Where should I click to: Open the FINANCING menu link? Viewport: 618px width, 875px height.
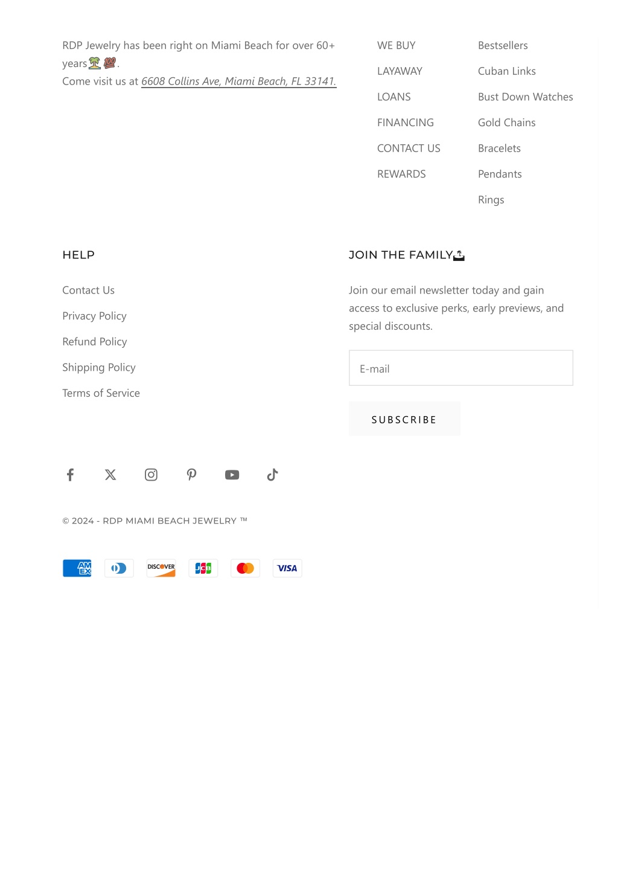(406, 123)
